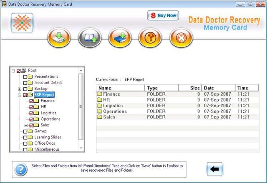
Task: Sort by the Size column header
Action: point(190,88)
